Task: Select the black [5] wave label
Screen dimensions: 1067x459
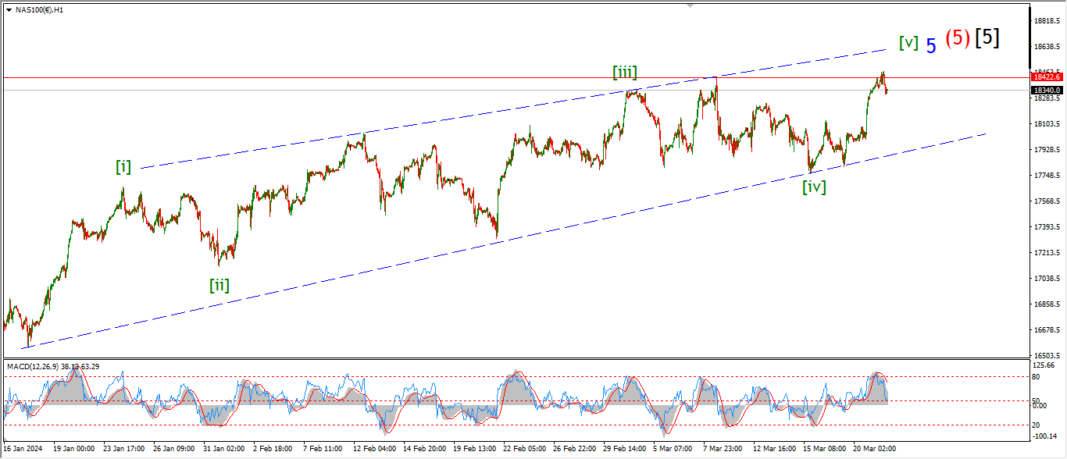Action: [x=987, y=37]
